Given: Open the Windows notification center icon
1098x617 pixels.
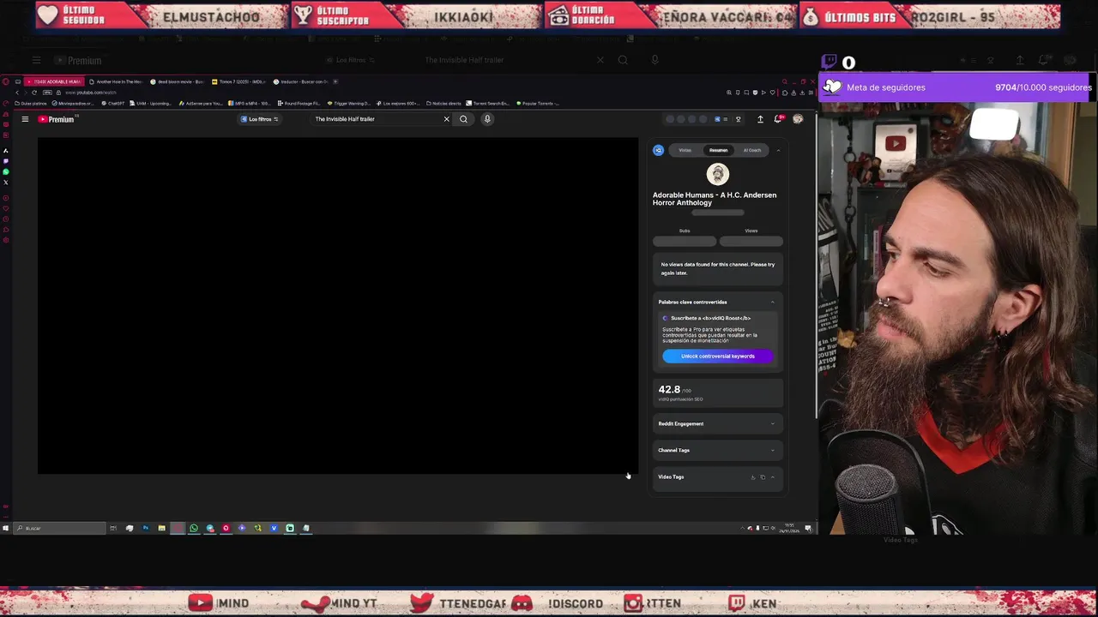Looking at the screenshot, I should click(x=808, y=529).
